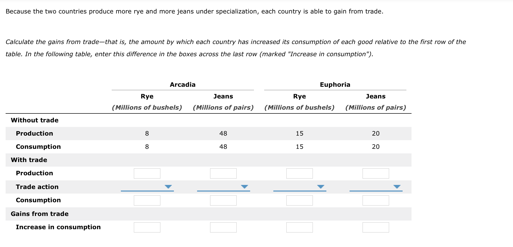Screen dimensions: 513x247
Task: Select Euphoria Rye with-trade consumption field
Action: pyautogui.click(x=300, y=200)
